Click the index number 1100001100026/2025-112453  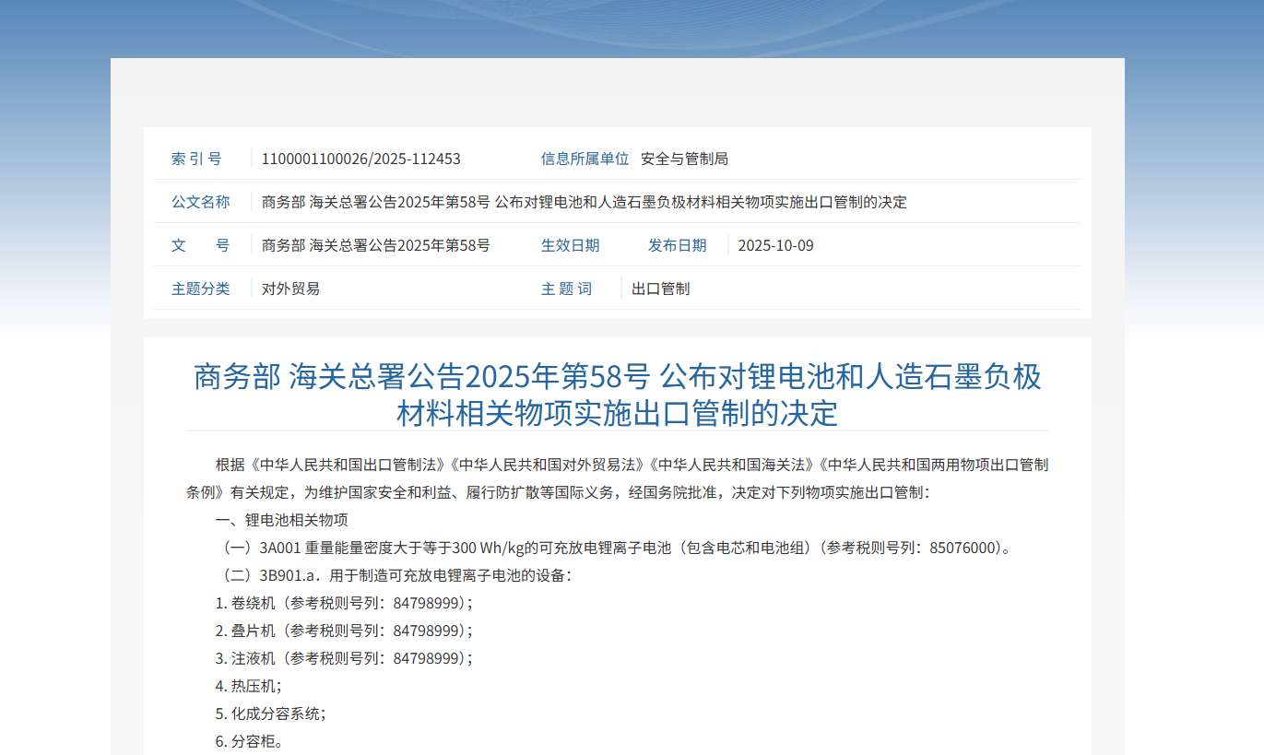tap(360, 159)
